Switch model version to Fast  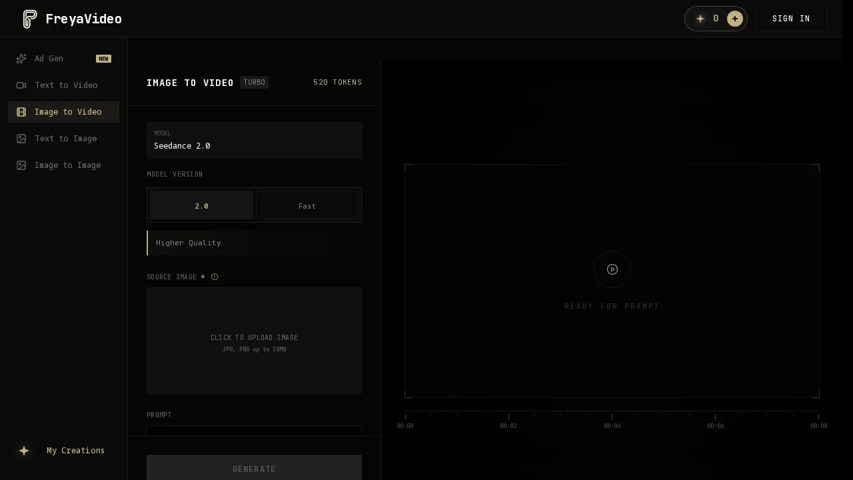[x=307, y=205]
